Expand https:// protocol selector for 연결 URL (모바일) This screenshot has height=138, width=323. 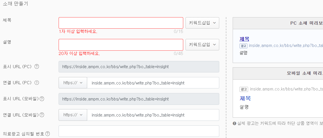pos(73,115)
